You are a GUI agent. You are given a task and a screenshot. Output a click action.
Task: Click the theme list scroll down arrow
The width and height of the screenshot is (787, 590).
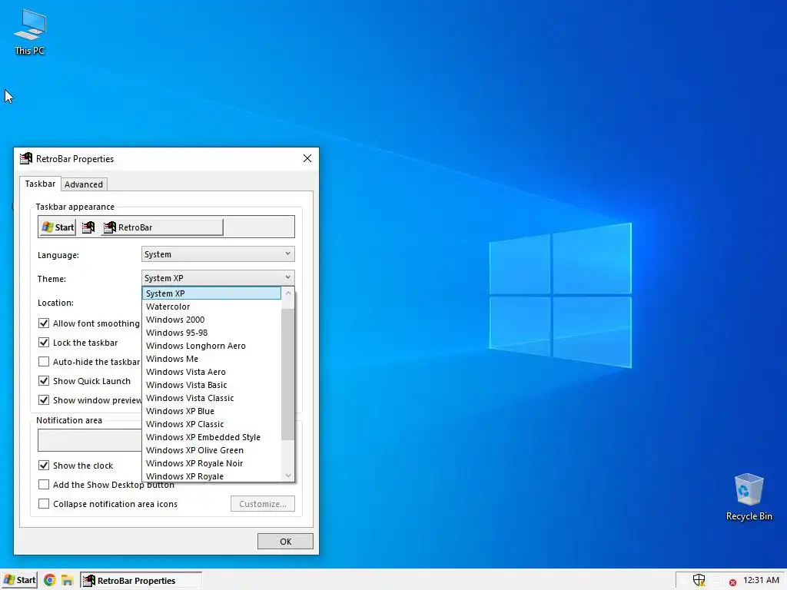pos(288,475)
